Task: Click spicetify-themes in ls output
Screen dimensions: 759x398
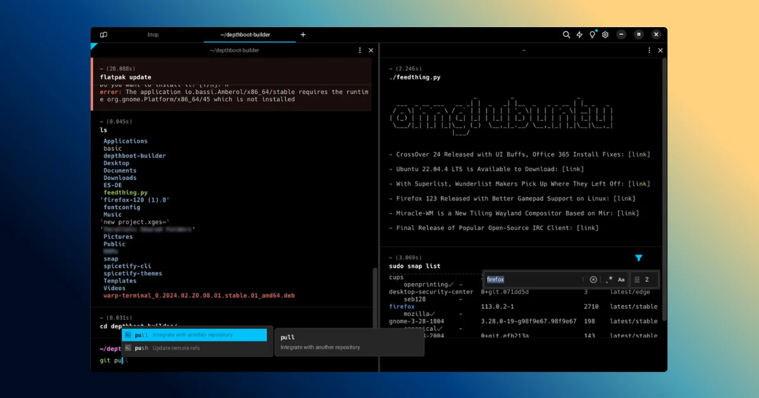Action: (x=133, y=274)
